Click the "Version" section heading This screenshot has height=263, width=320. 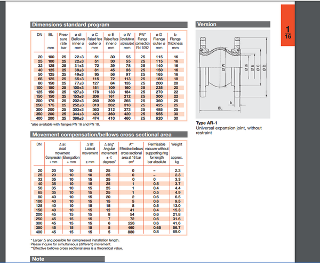pyautogui.click(x=207, y=25)
